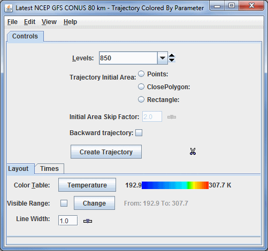Click the Change visible range button

tap(94, 203)
